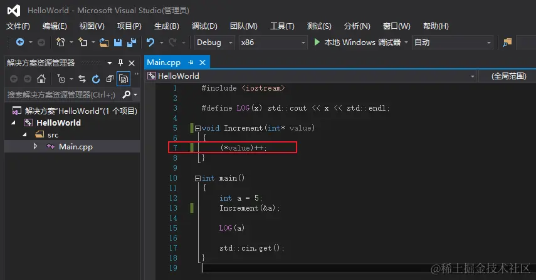Open the 窗口(W) menu
Screen dimensions: 536x280
coord(397,26)
